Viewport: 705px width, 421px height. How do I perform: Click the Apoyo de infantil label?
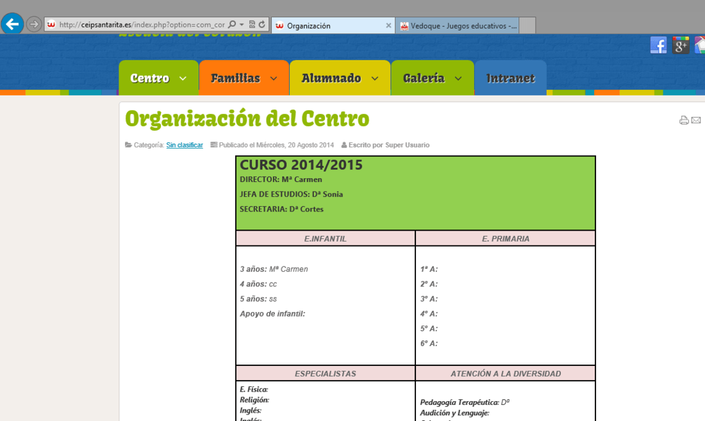click(x=272, y=313)
